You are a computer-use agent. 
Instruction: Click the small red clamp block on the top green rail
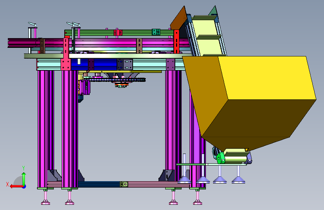point(118,33)
